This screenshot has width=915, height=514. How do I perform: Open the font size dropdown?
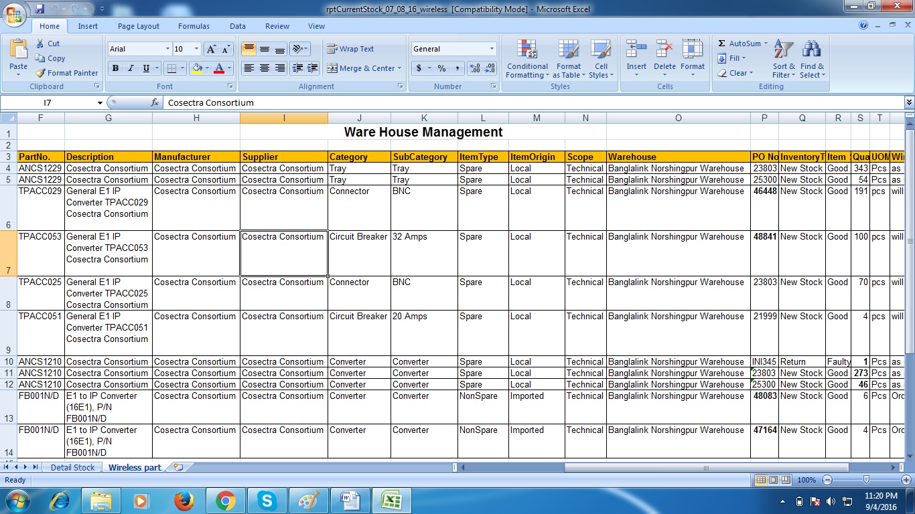tap(196, 49)
